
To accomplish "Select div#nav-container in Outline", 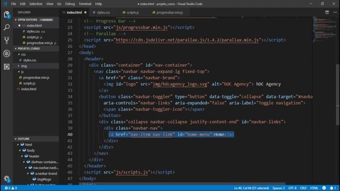I will pyautogui.click(x=36, y=162).
